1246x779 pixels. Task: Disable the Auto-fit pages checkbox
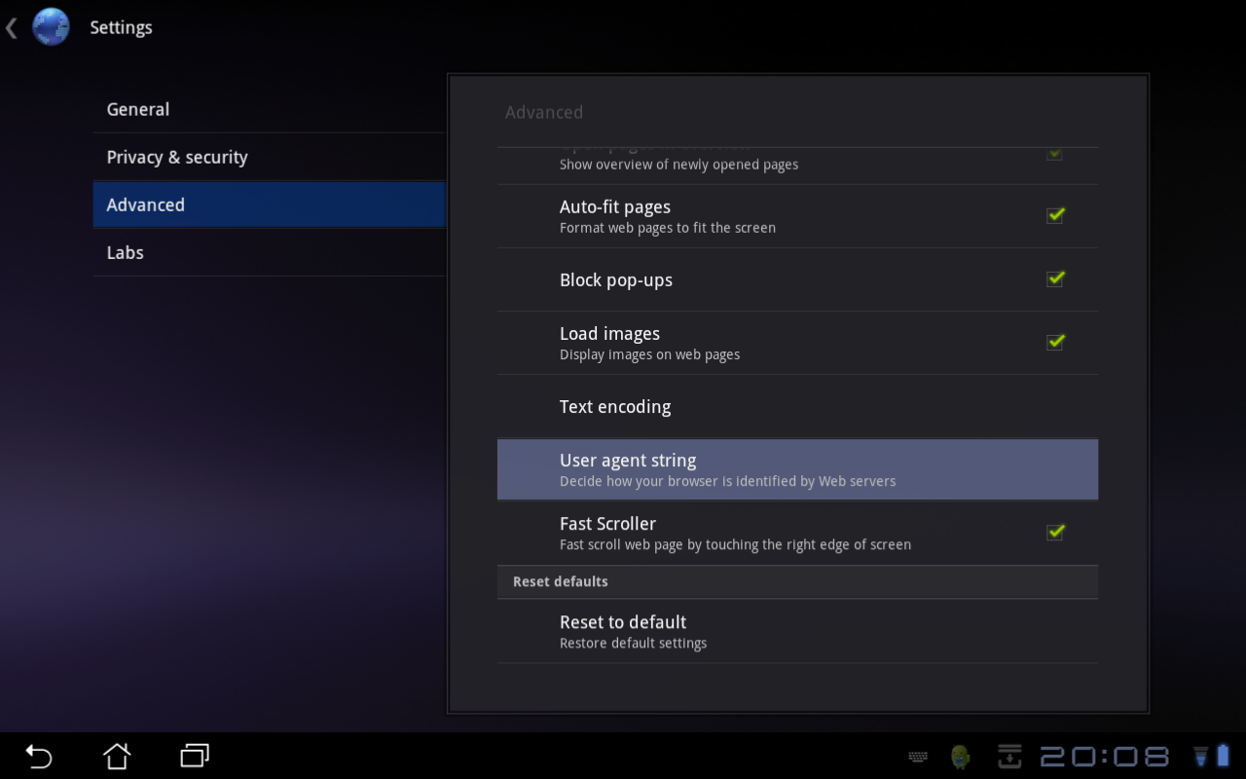[1054, 215]
